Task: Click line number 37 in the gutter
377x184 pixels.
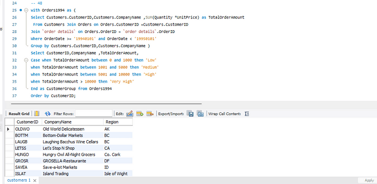Action: (14, 96)
